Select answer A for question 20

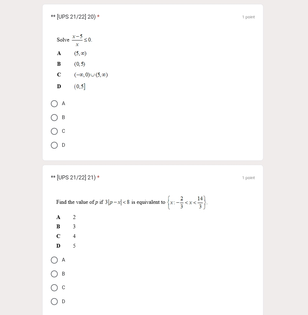click(54, 104)
